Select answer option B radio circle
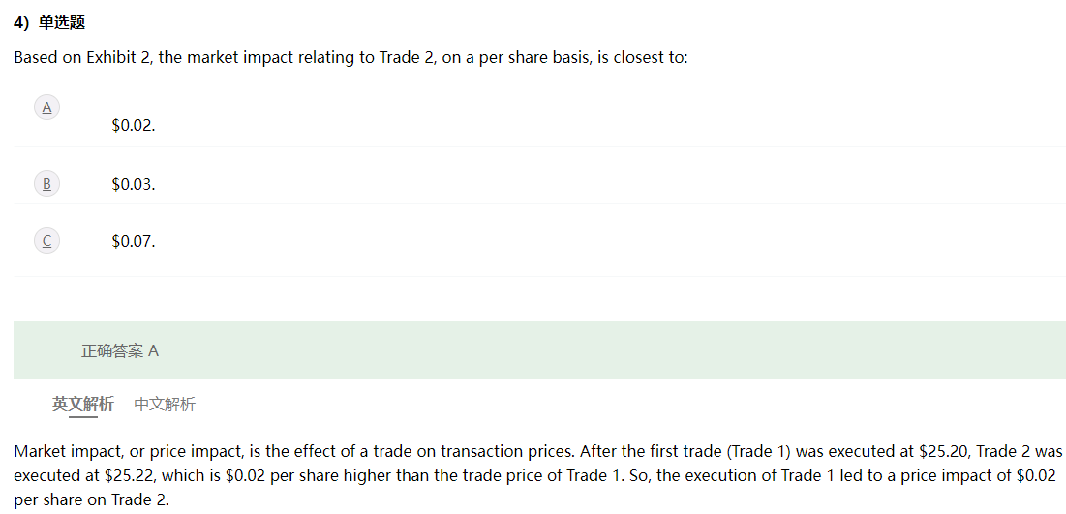1066x514 pixels. (46, 184)
